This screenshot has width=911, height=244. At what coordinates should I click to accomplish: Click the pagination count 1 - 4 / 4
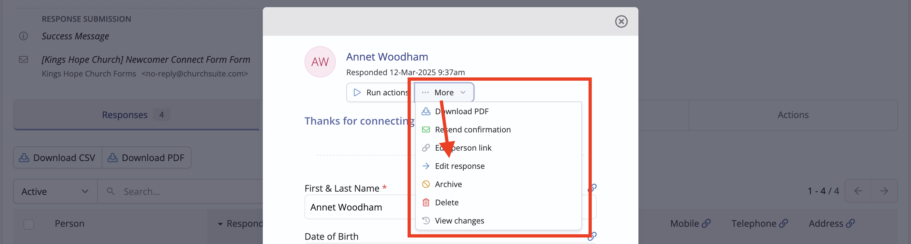coord(823,191)
